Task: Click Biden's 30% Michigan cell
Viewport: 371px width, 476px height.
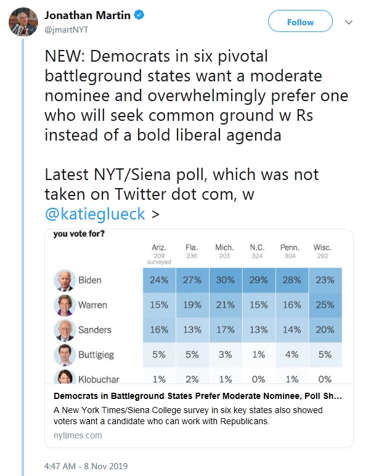Action: pos(226,280)
